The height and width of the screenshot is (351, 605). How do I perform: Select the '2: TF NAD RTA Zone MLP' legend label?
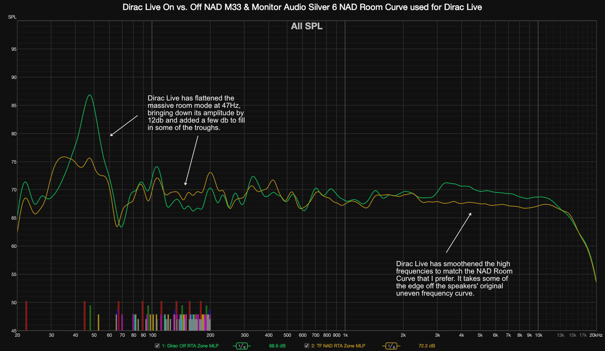338,346
